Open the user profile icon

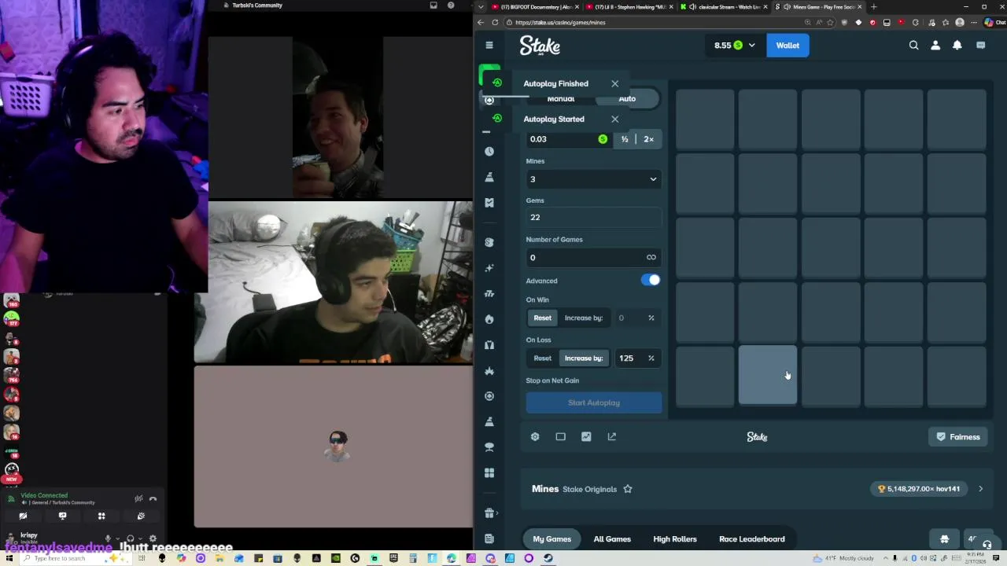935,46
